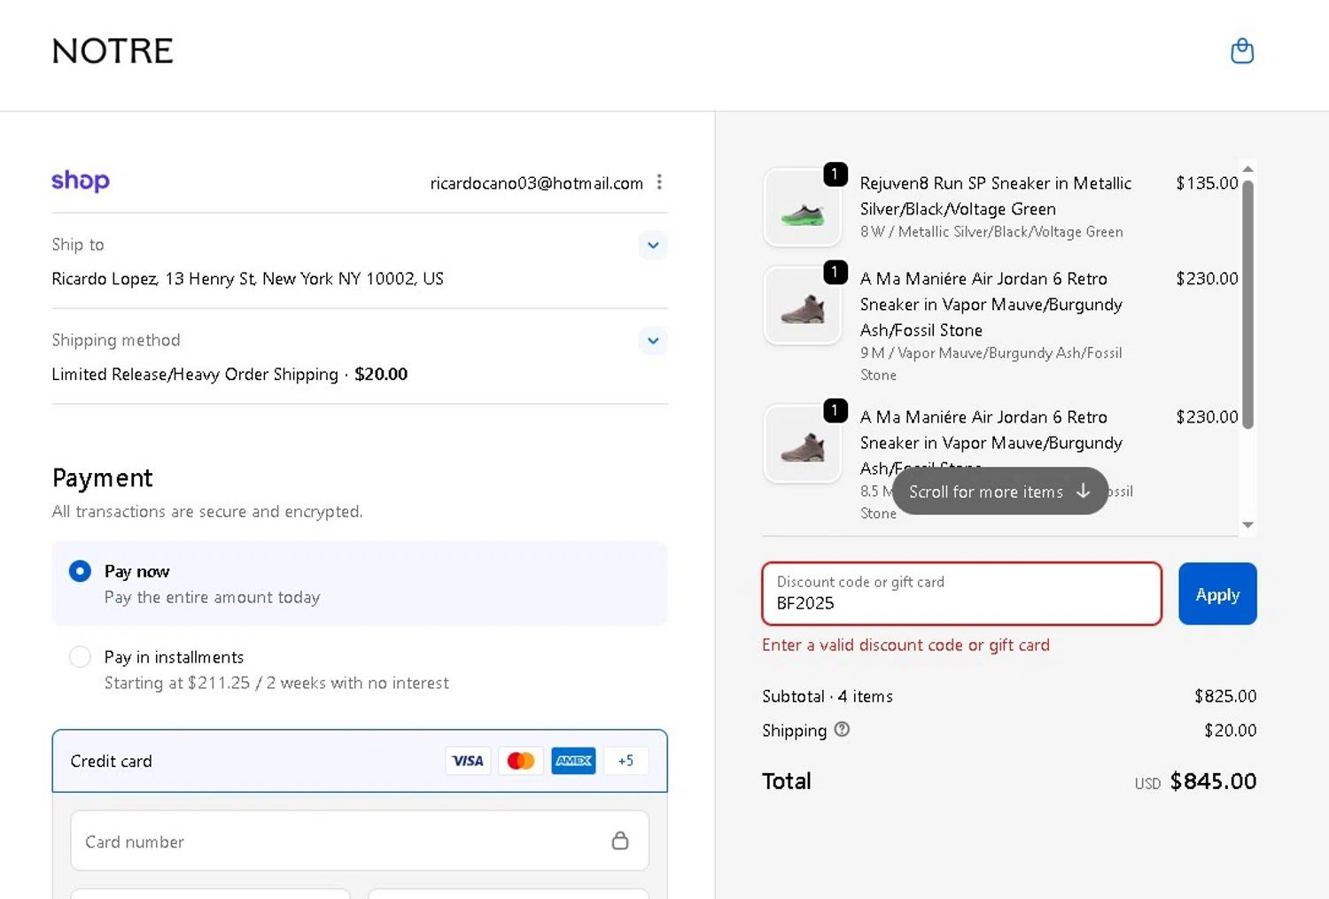The width and height of the screenshot is (1329, 899).
Task: Click the 'Subtotal · 4 items' label
Action: [828, 696]
